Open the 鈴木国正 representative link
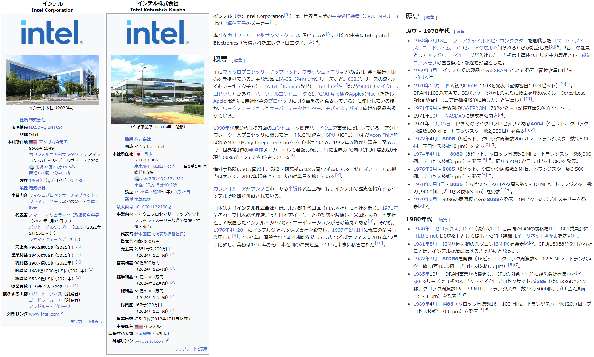 point(143,234)
